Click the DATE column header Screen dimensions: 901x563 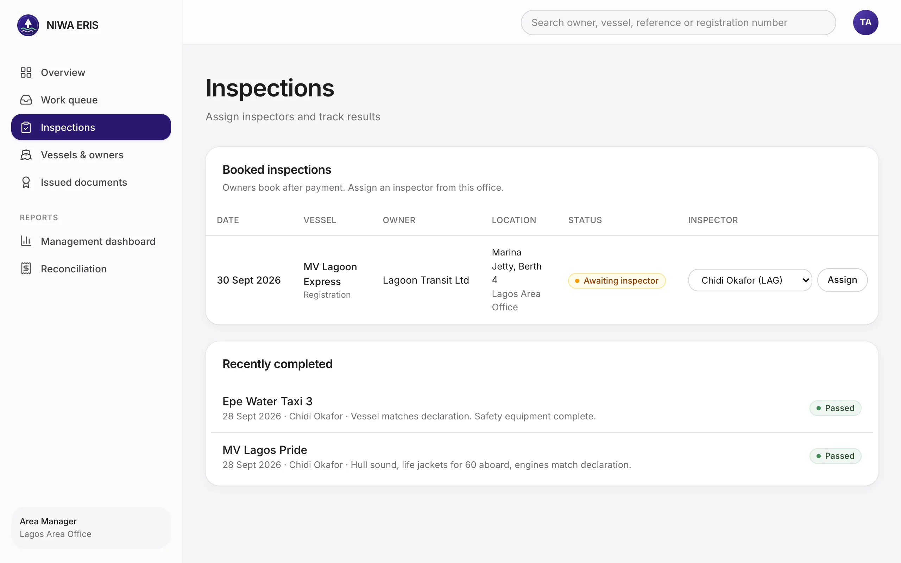pyautogui.click(x=228, y=220)
